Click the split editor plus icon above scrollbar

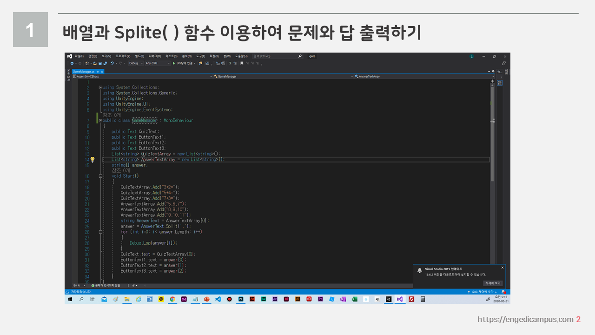coord(493,81)
